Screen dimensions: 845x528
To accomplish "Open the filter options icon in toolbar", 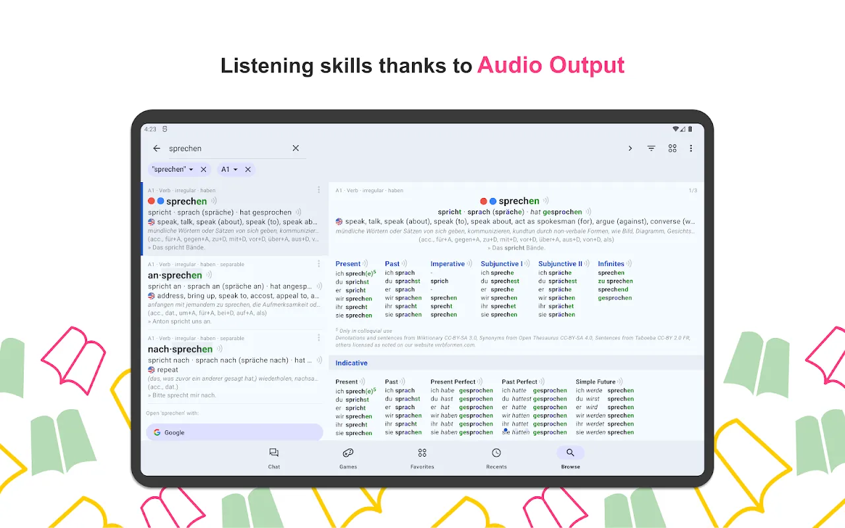I will point(651,148).
